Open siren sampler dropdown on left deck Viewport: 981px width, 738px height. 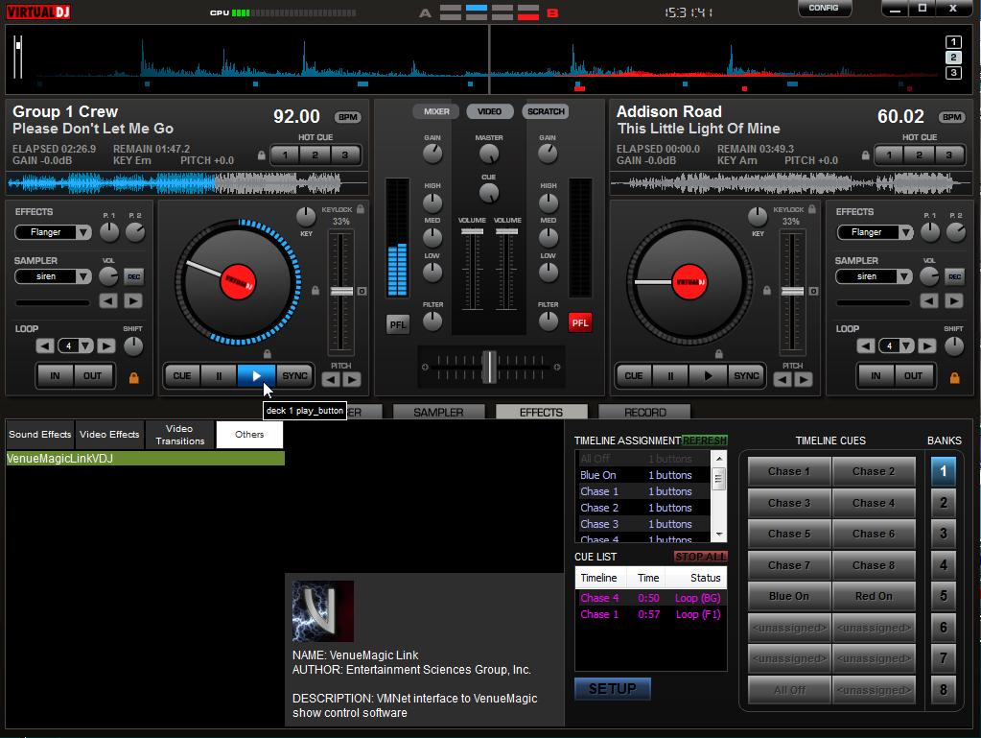83,276
